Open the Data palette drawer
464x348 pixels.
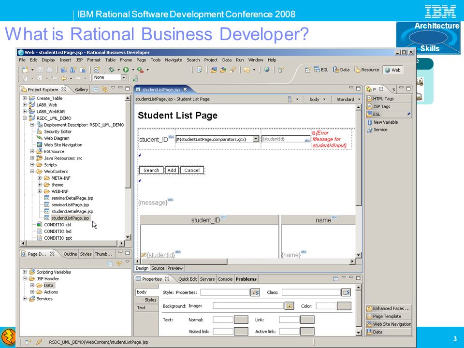(389, 332)
